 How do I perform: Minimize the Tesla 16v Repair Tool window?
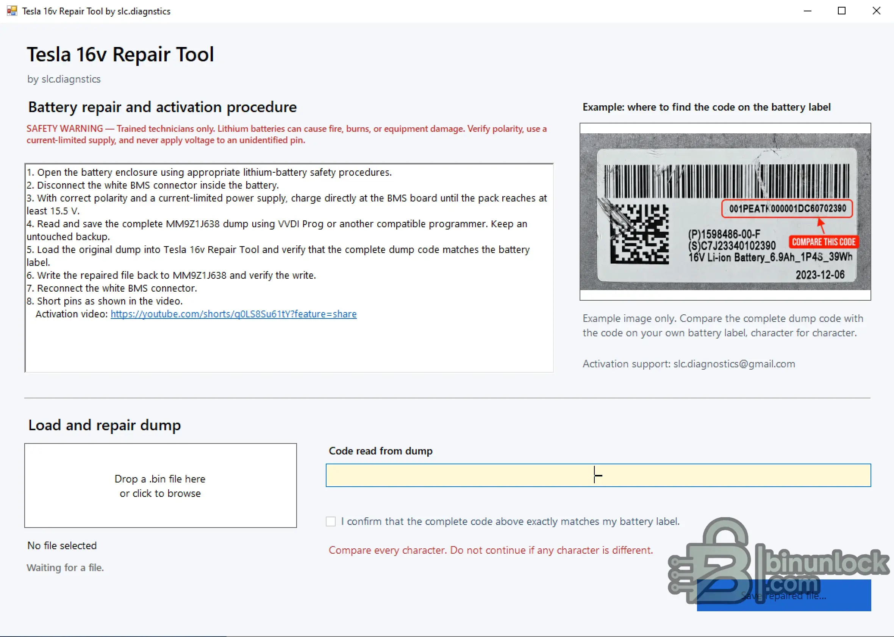pos(807,11)
